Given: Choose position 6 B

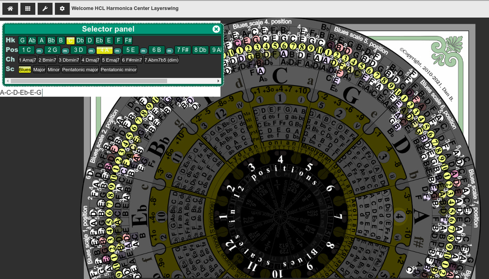Looking at the screenshot, I should tap(156, 50).
